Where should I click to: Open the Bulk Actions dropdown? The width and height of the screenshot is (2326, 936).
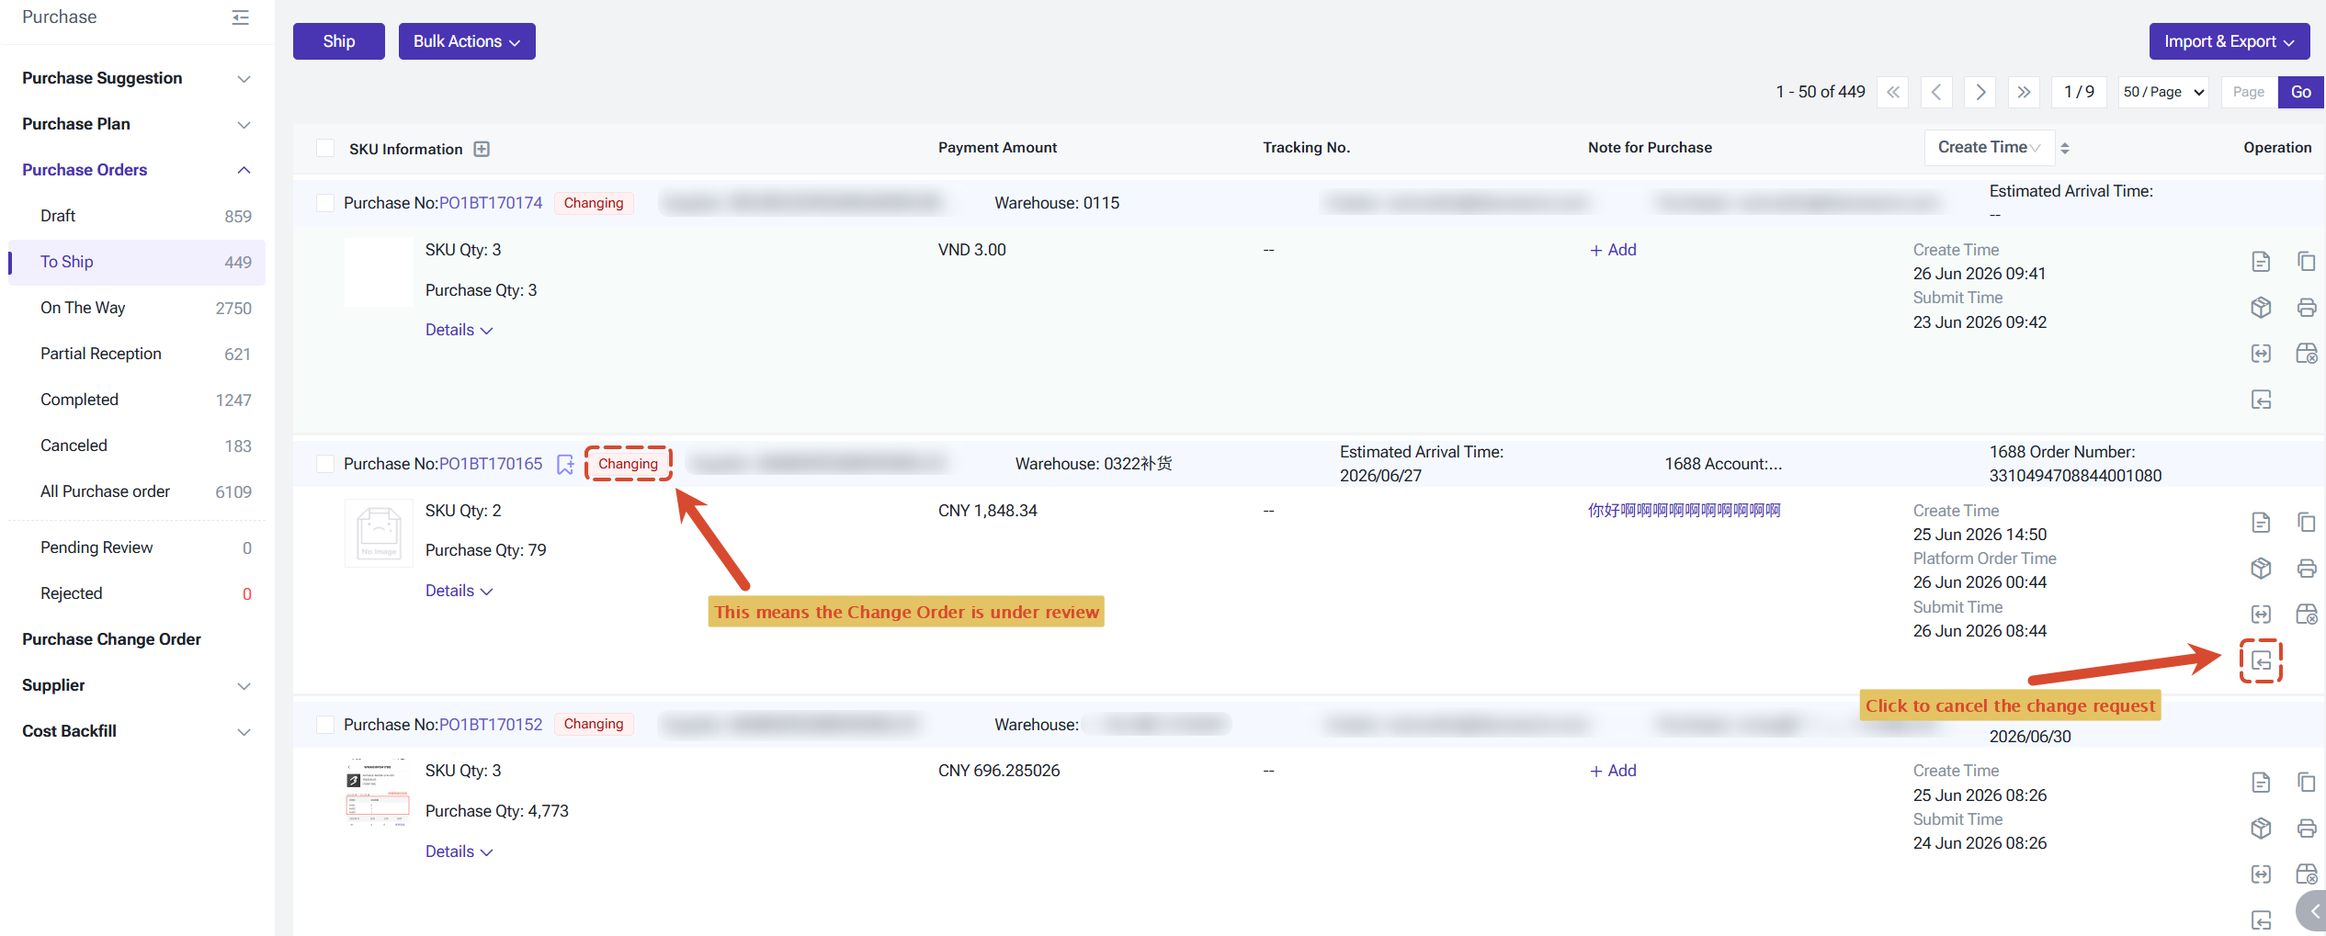467,41
